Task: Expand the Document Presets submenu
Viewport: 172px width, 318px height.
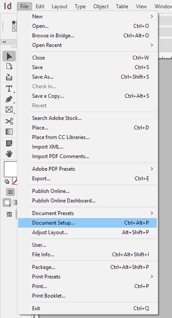Action: click(87, 213)
